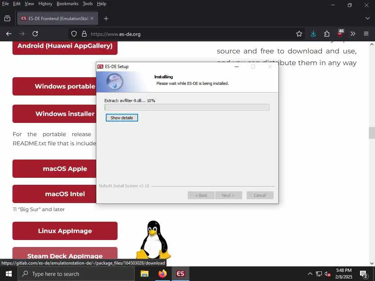Open the View menu
Viewport: 375px width, 281px height.
point(29,4)
